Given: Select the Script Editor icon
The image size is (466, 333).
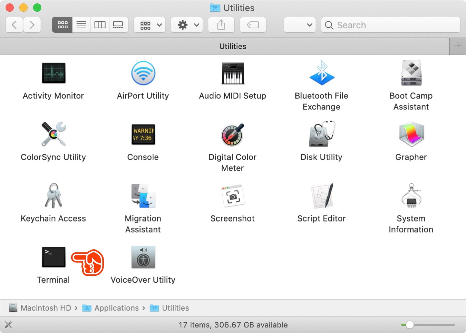Looking at the screenshot, I should [x=322, y=196].
